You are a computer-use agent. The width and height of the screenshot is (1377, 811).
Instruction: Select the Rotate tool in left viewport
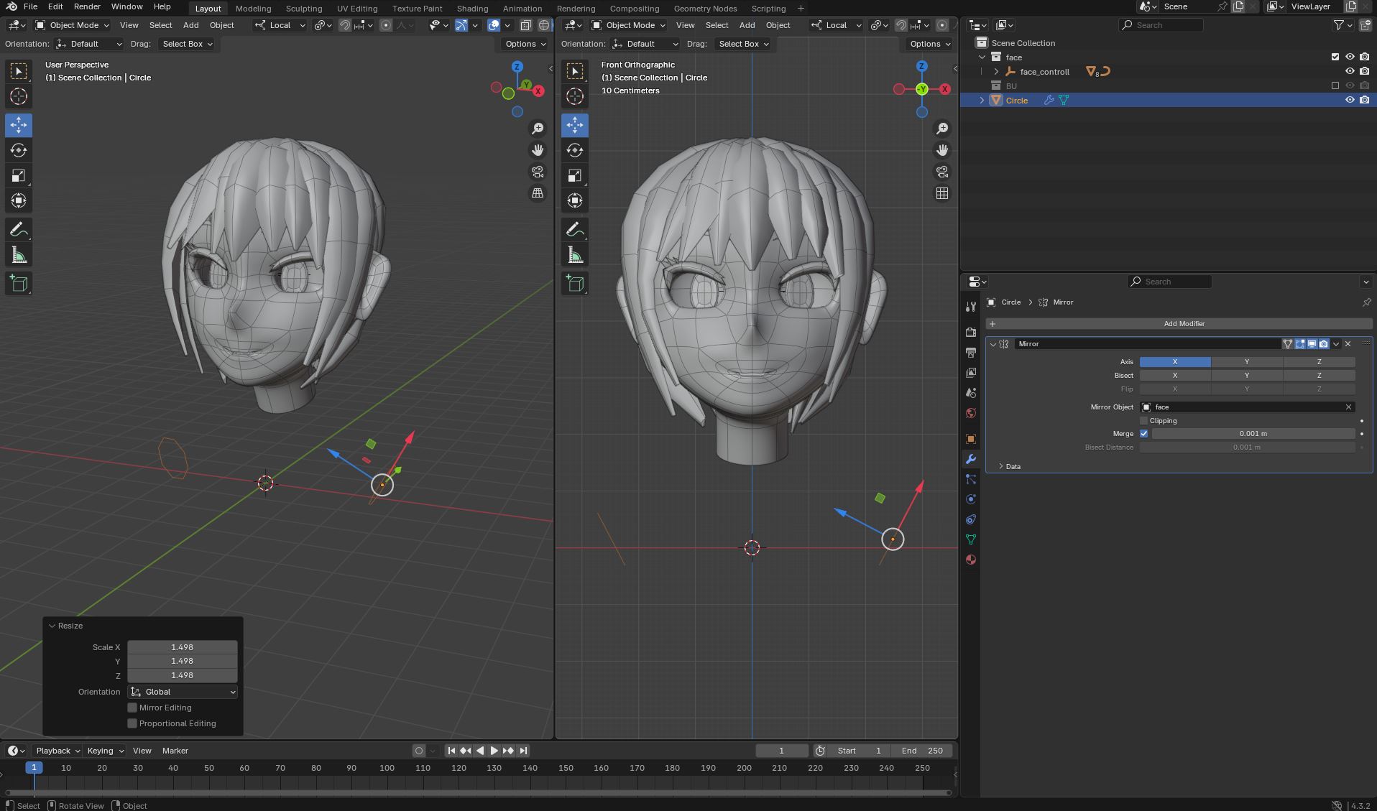[19, 150]
